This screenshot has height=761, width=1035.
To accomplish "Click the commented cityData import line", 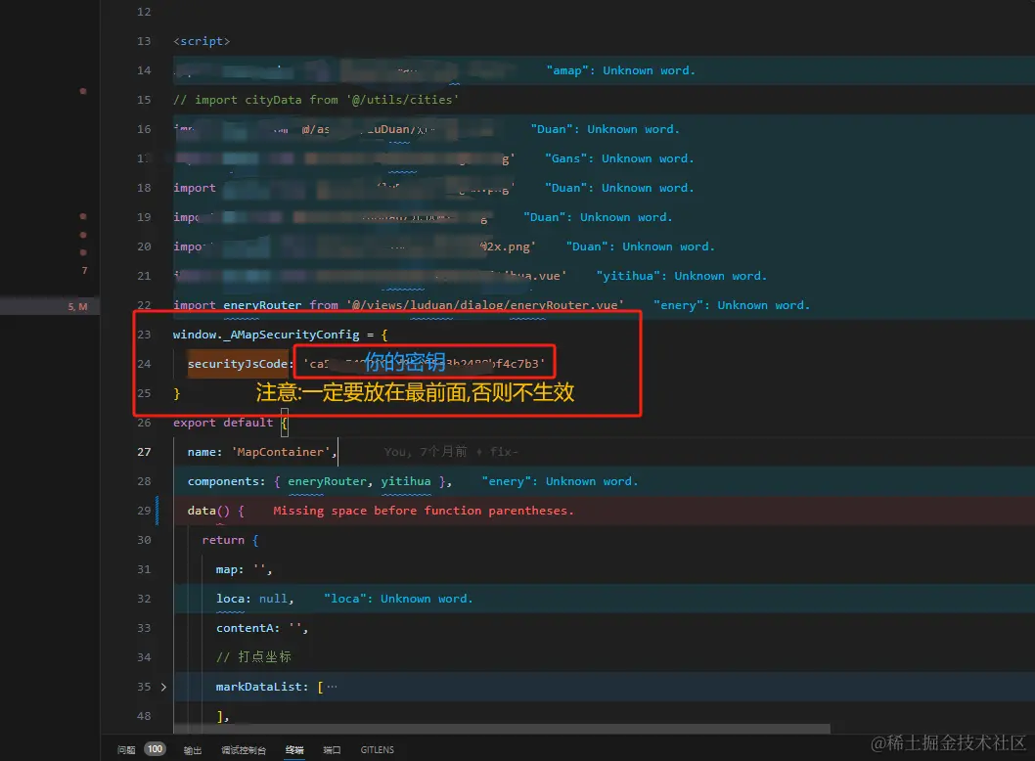I will point(316,100).
